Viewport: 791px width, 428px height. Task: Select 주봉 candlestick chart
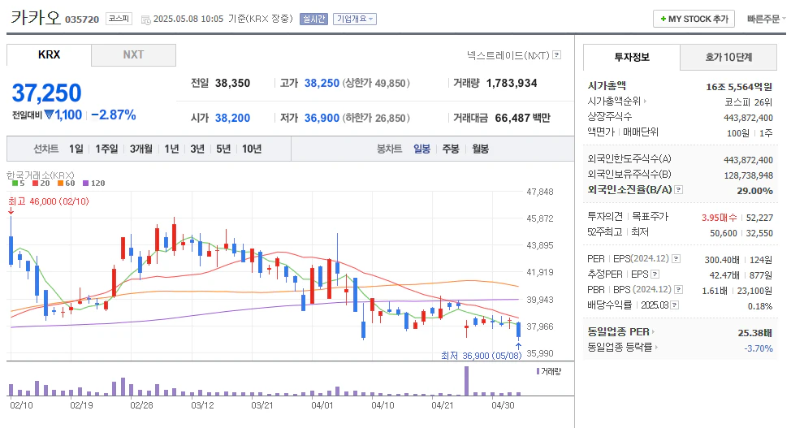(x=451, y=149)
